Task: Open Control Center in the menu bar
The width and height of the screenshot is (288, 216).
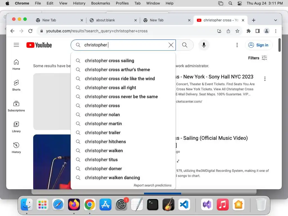Action: pos(240,3)
